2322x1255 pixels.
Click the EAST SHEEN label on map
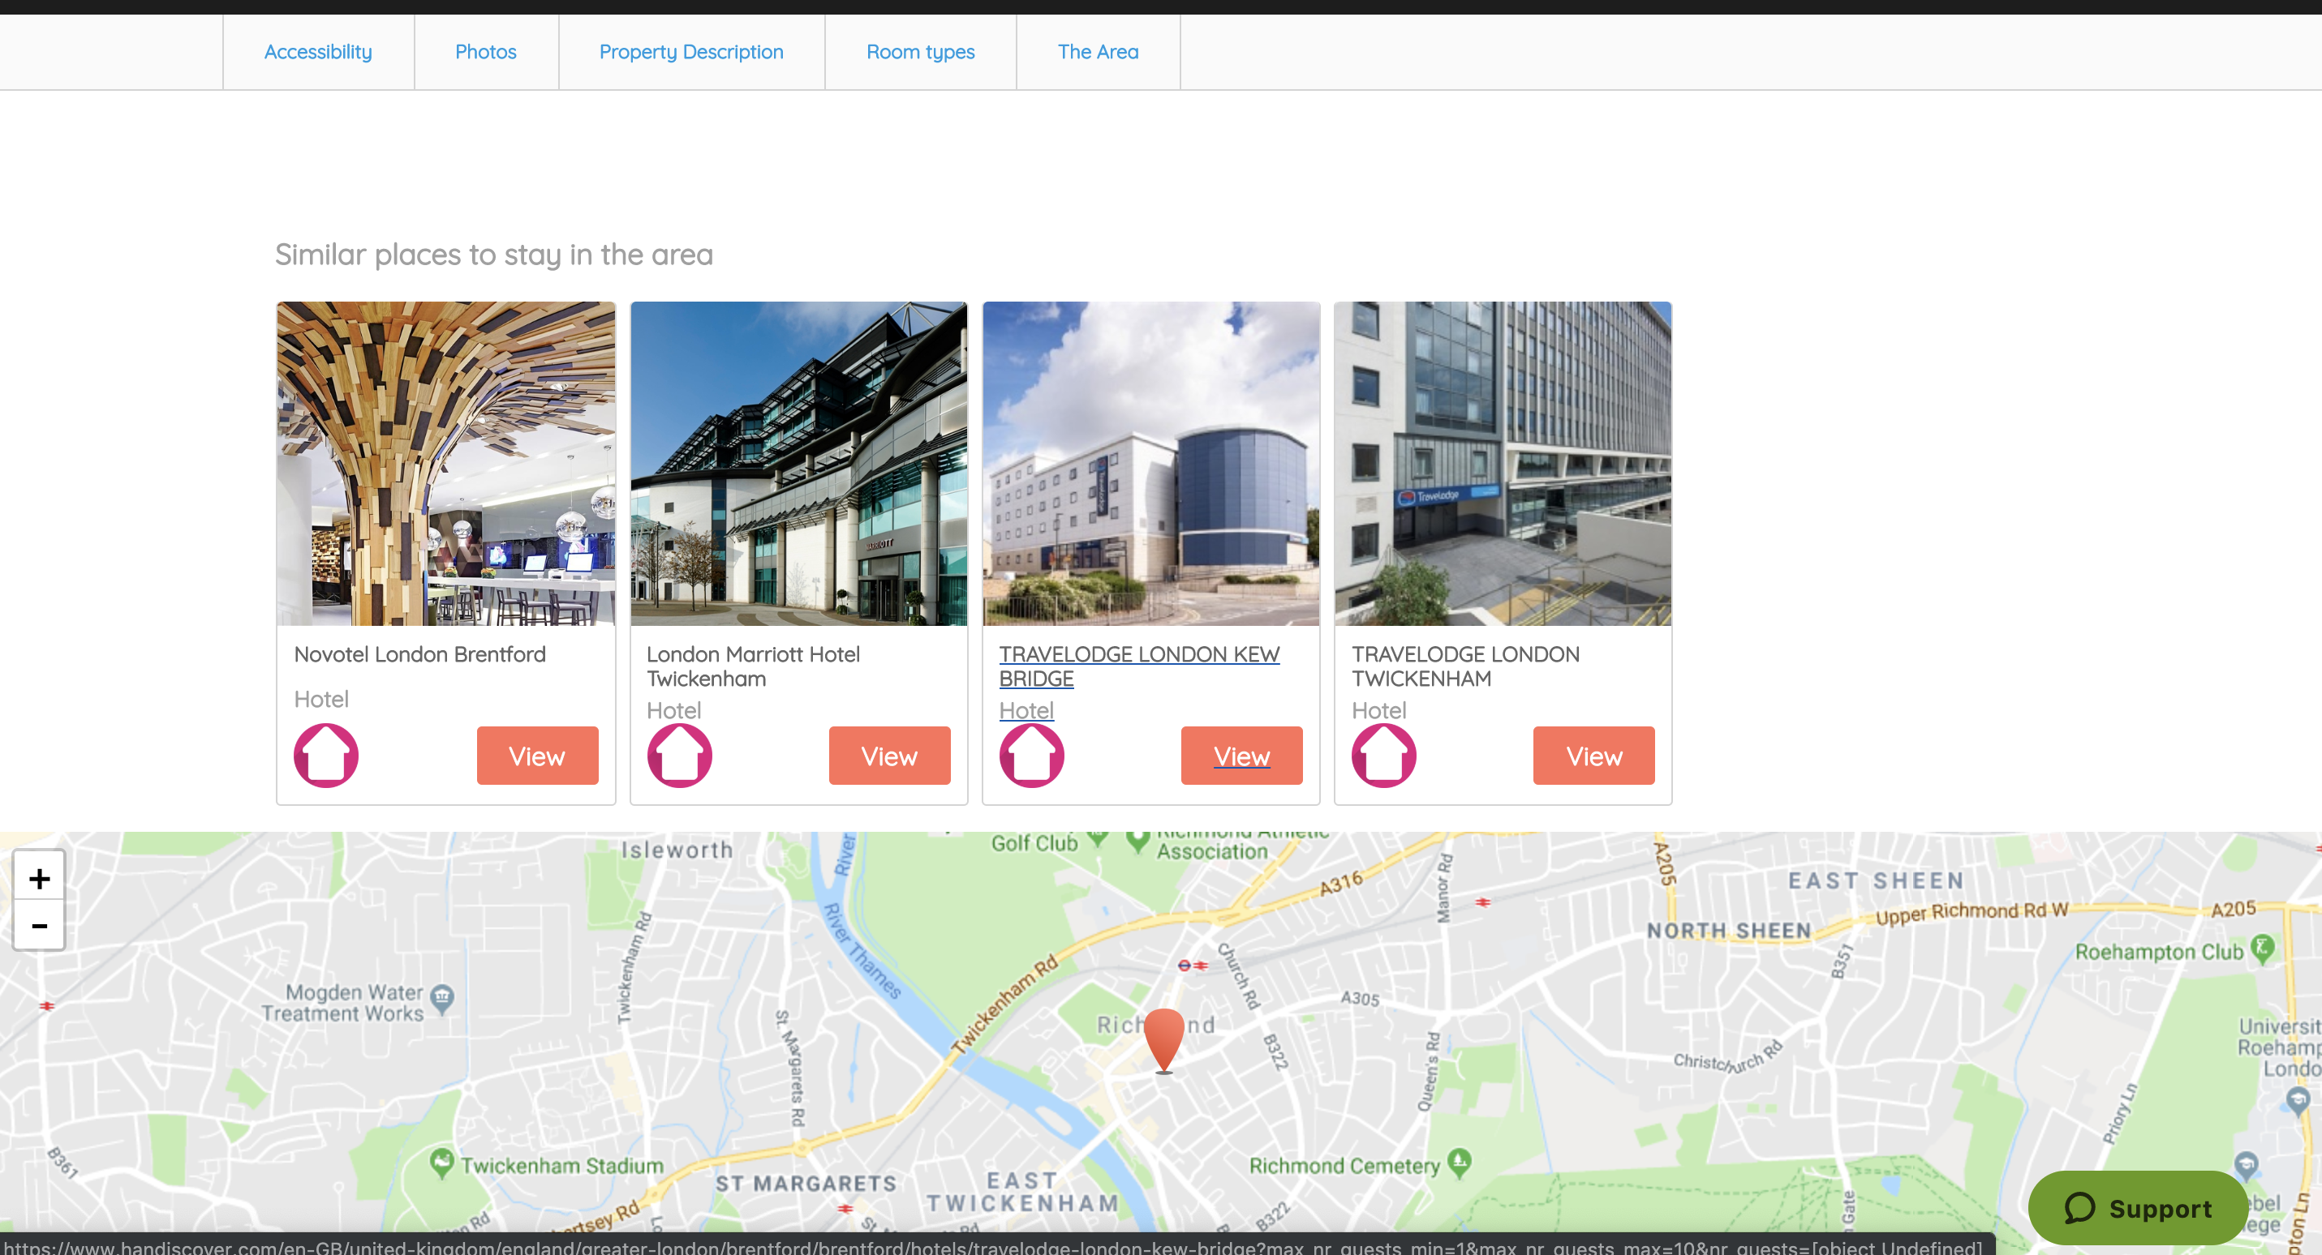pos(1876,880)
